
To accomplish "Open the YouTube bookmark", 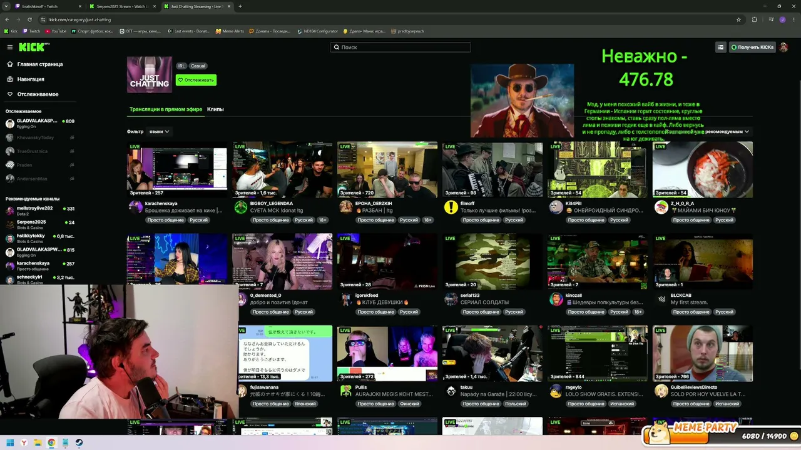I will 56,31.
